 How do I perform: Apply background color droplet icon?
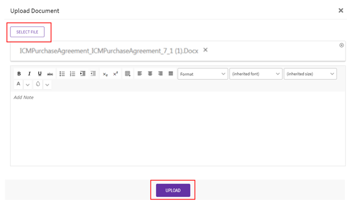coord(38,84)
